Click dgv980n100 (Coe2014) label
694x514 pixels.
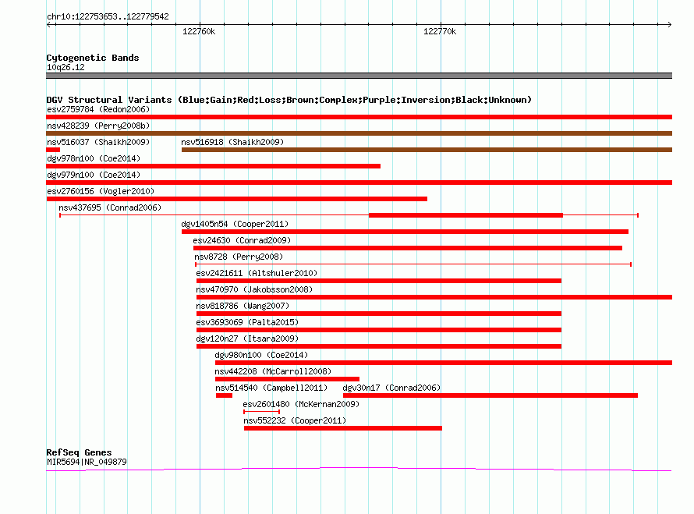point(261,355)
